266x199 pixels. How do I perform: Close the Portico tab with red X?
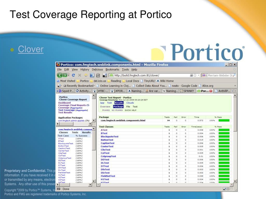pos(211,91)
